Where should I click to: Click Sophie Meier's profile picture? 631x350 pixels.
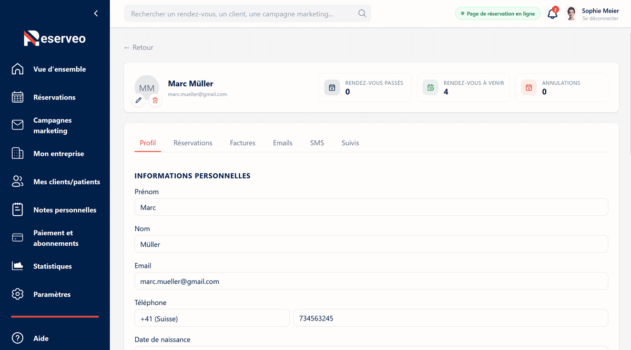[x=571, y=14]
